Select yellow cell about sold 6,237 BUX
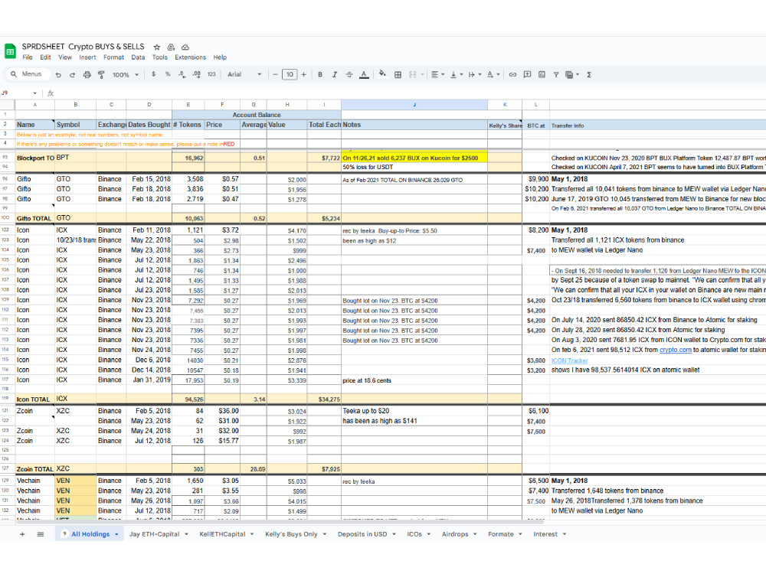 (414, 158)
